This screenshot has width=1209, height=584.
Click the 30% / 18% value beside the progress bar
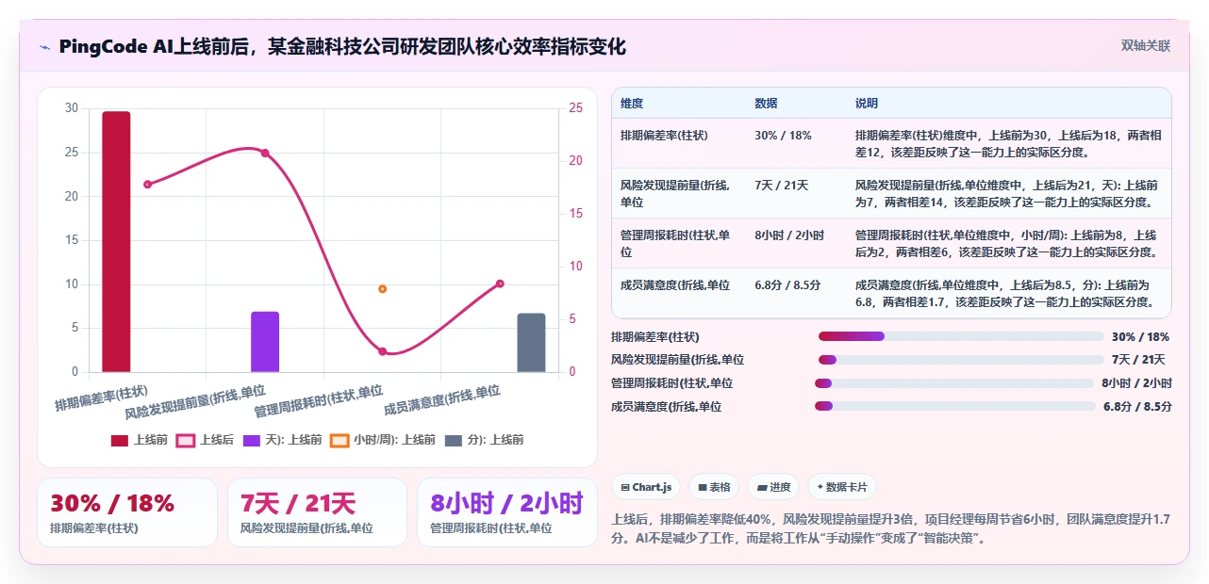pyautogui.click(x=1140, y=336)
